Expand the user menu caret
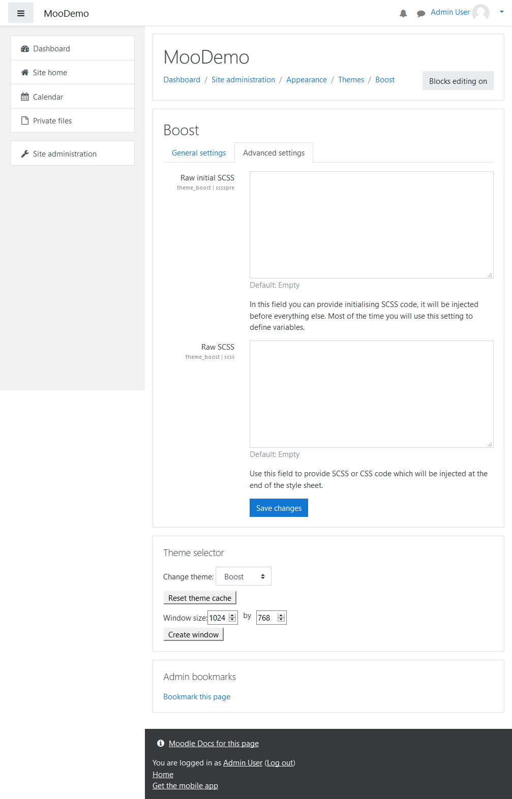Screen dimensions: 512x799 coord(502,12)
